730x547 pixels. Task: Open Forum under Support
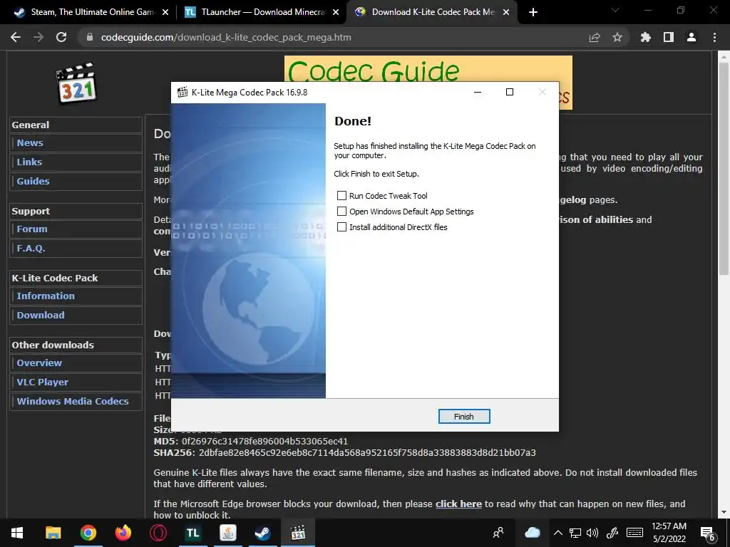[x=32, y=229]
